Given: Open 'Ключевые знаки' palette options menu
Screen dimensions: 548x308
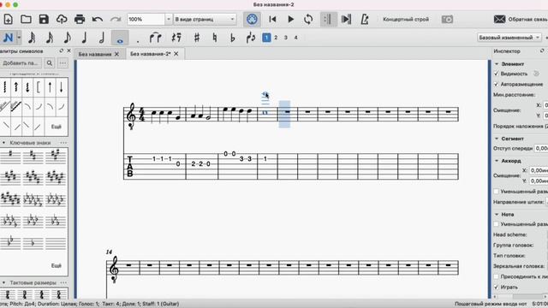Looking at the screenshot, I should click(x=63, y=143).
